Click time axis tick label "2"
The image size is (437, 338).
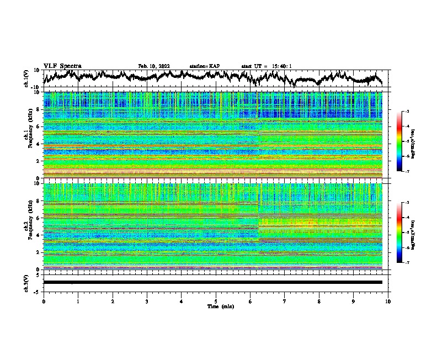point(113,302)
